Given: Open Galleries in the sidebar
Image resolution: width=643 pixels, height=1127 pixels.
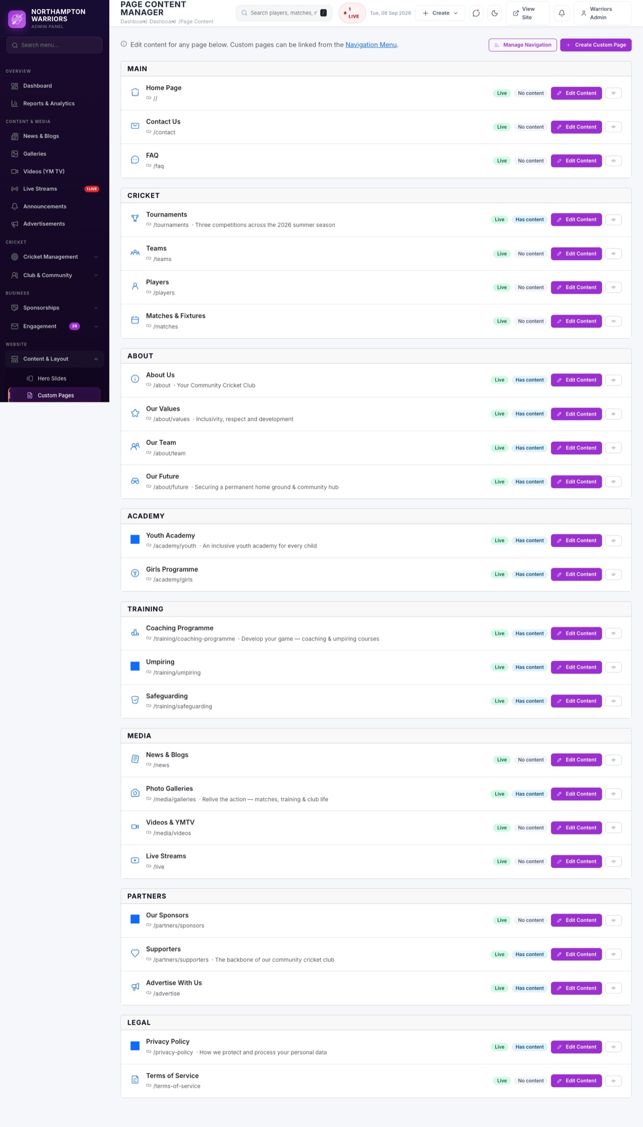Looking at the screenshot, I should (x=55, y=154).
